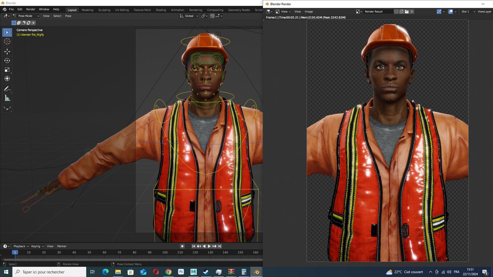This screenshot has width=493, height=277.
Task: Pick the Scale tool
Action: (7, 70)
